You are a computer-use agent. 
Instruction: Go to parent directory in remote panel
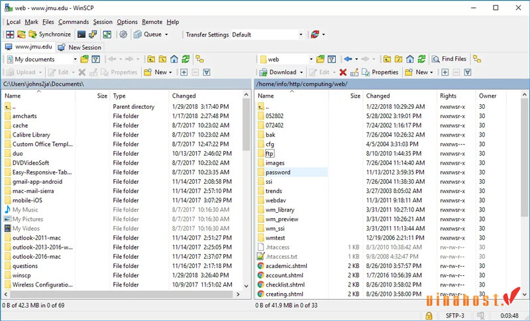pos(387,60)
